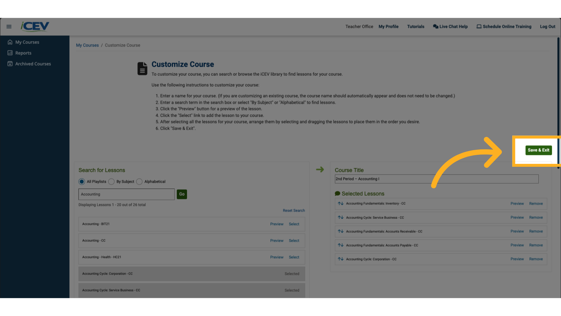Open Archived Courses in sidebar
Screen dimensions: 561x316
(x=33, y=63)
